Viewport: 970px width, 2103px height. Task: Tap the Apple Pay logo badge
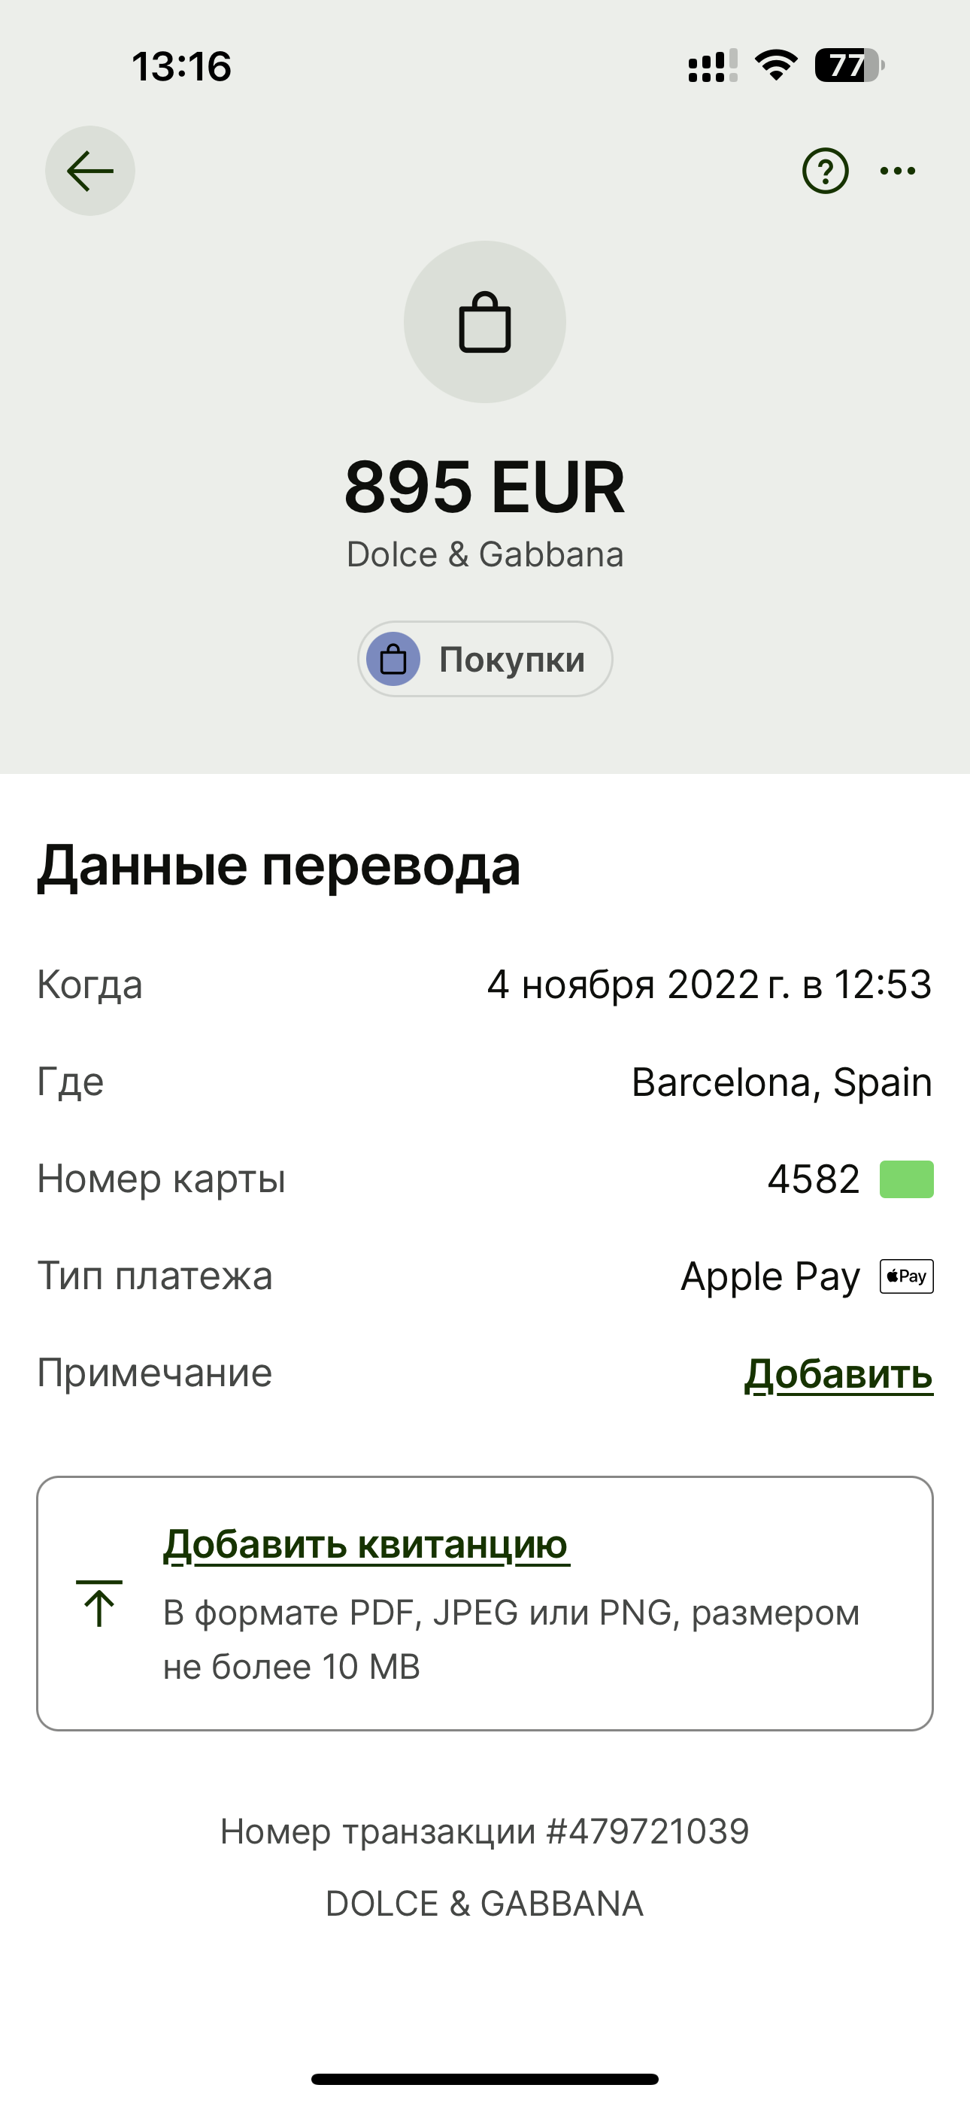coord(906,1277)
